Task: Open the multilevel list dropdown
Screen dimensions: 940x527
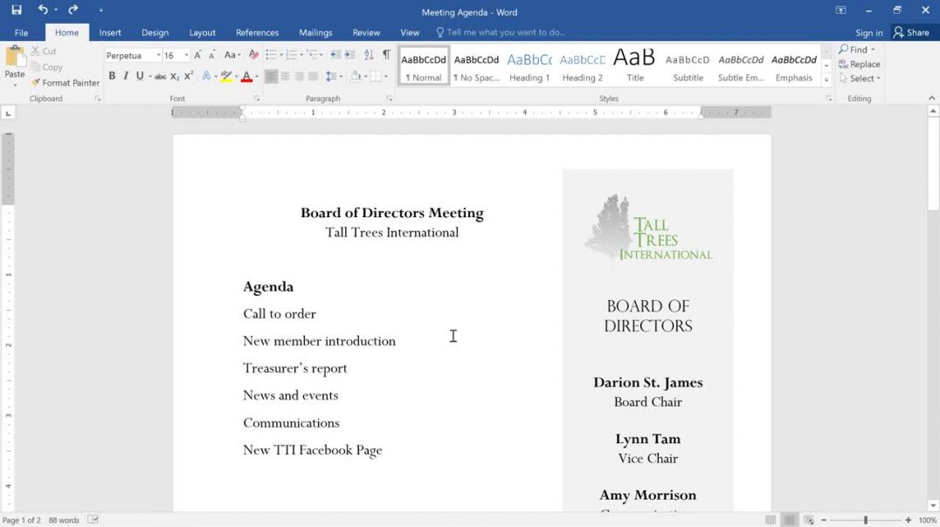Action: pyautogui.click(x=322, y=55)
